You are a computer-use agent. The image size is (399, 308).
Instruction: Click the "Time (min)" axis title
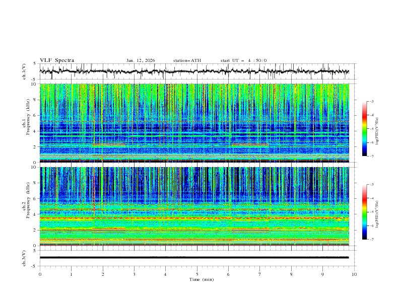[x=202, y=279]
